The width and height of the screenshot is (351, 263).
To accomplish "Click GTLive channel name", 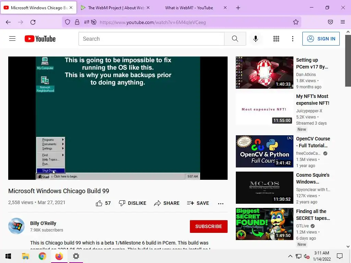I will point(302,226).
